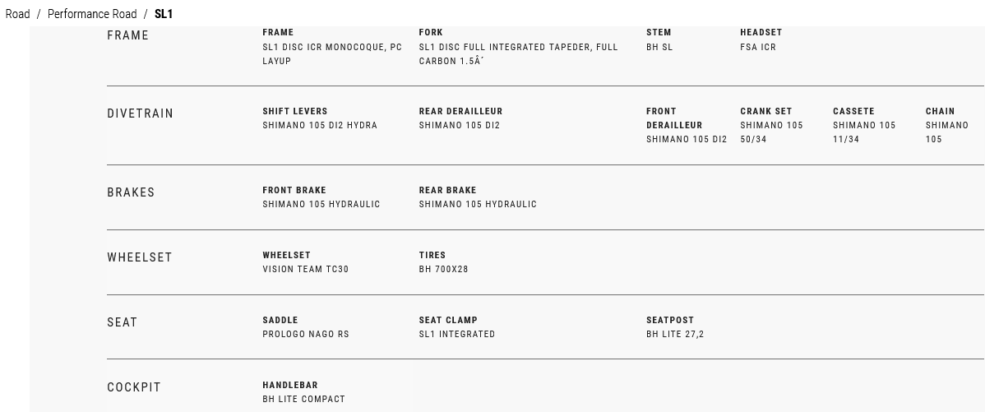The width and height of the screenshot is (985, 412).
Task: Click the Chain spec label
Action: (x=940, y=111)
